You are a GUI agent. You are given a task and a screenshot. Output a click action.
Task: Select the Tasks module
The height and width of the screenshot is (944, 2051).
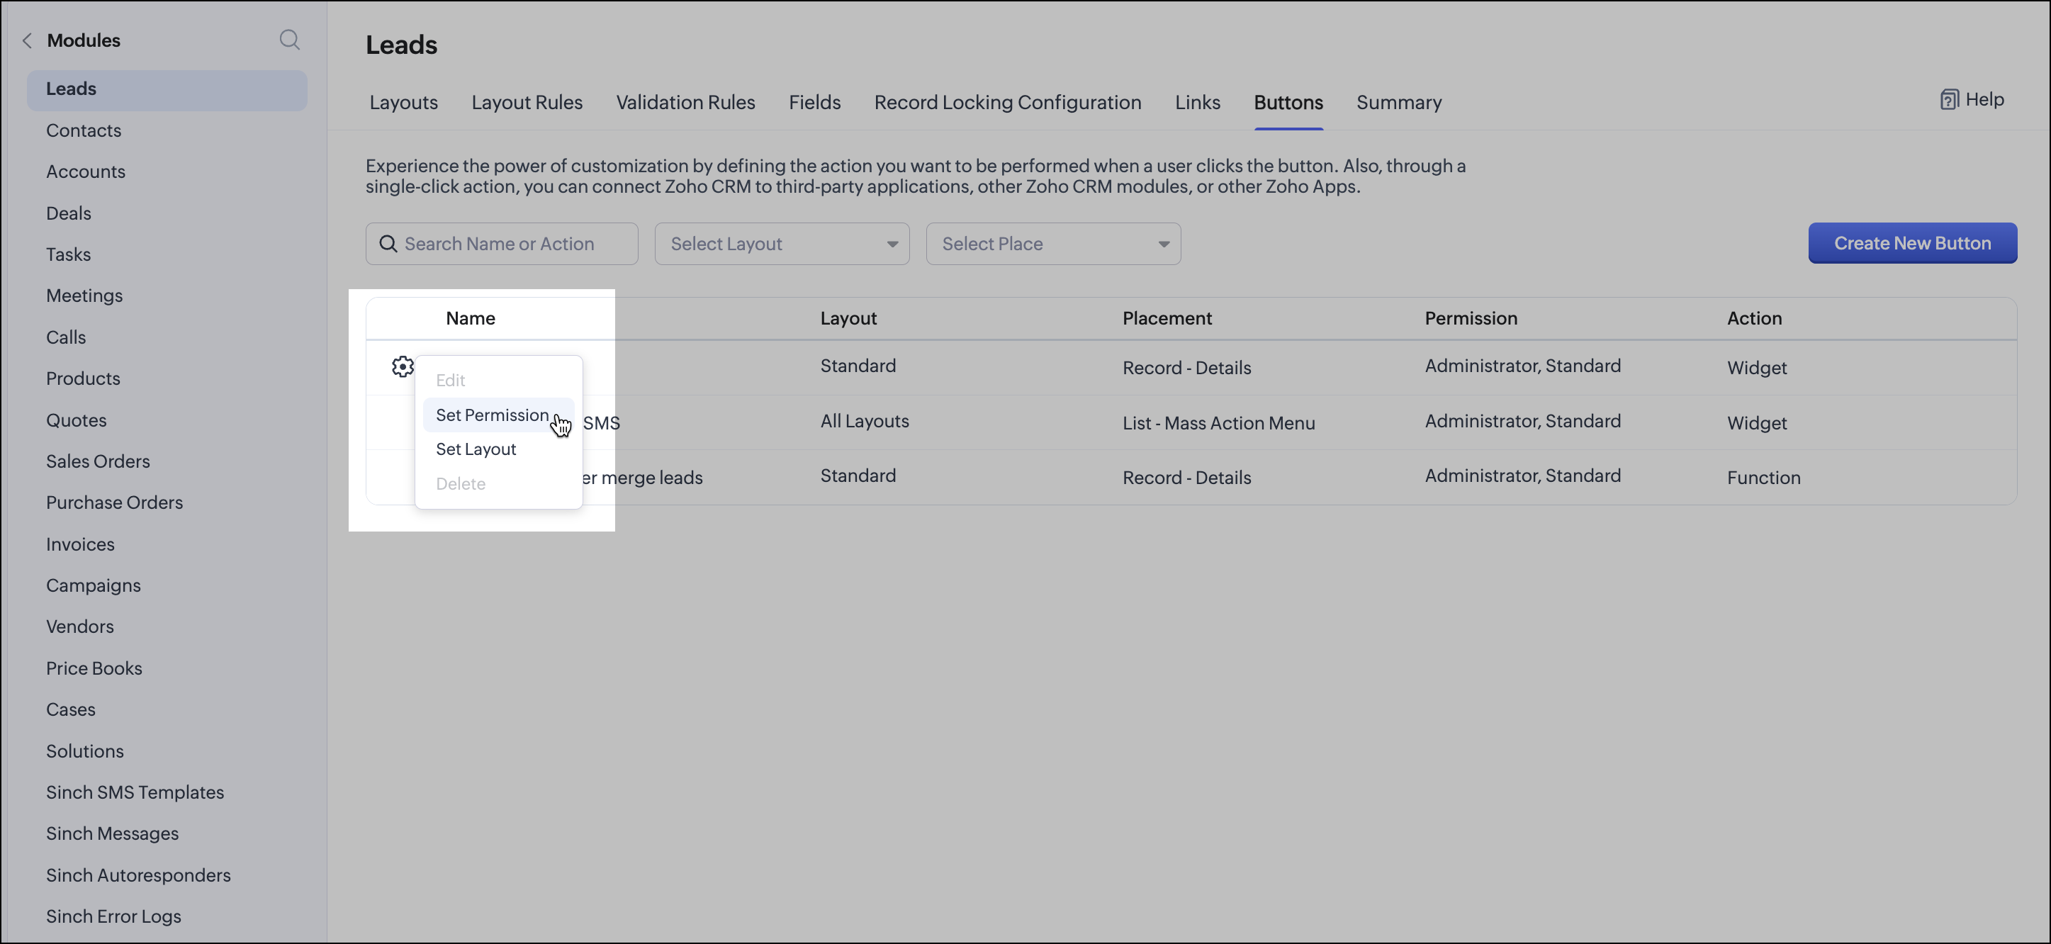click(x=69, y=254)
